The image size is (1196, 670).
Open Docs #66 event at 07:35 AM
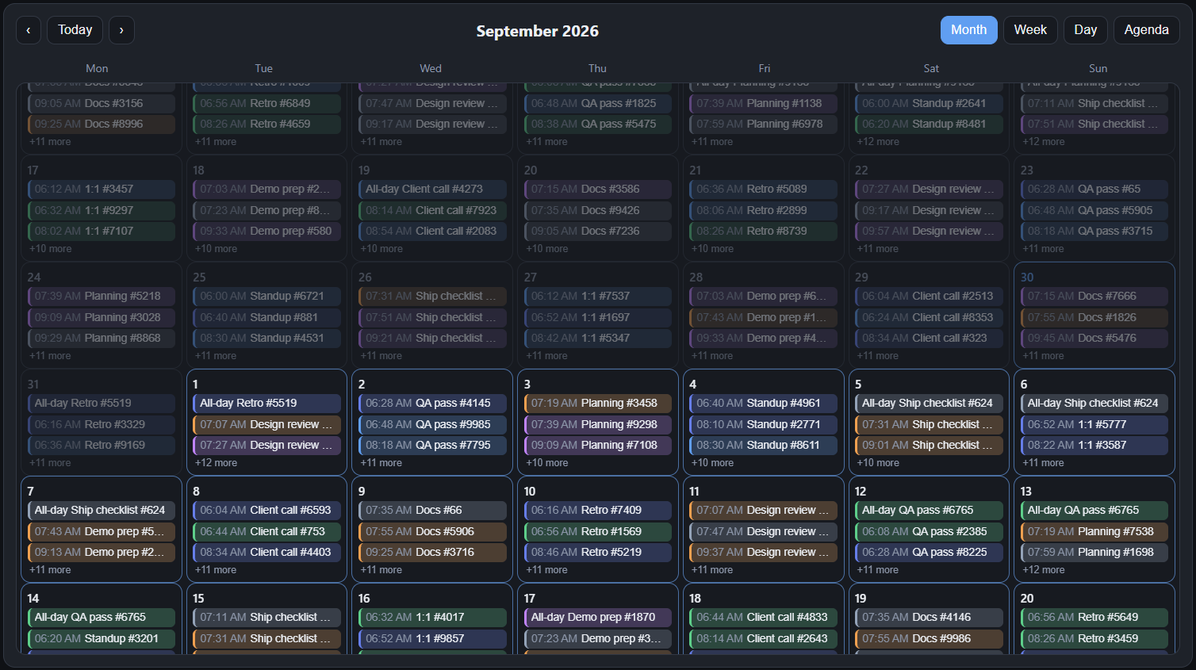(432, 510)
